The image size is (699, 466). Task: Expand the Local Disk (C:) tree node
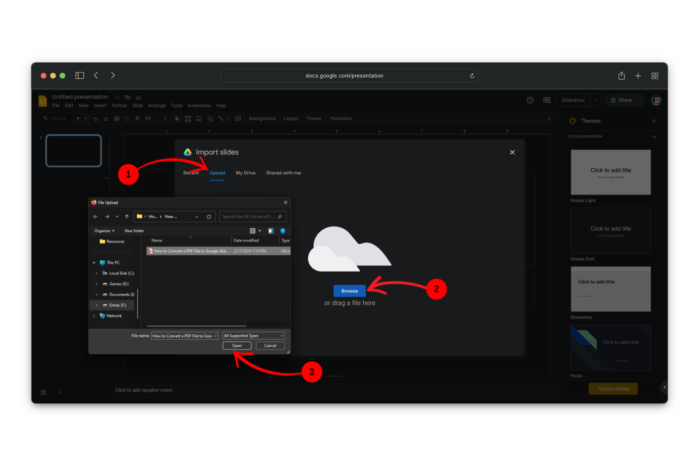click(x=96, y=273)
